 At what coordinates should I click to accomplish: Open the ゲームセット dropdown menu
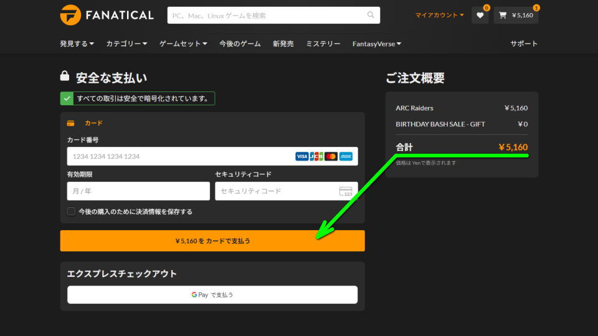click(x=183, y=44)
